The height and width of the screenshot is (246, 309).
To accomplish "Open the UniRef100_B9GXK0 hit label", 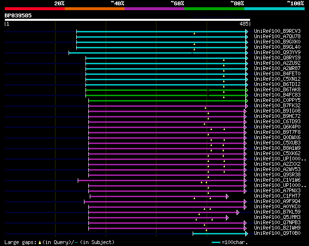I will (x=277, y=42).
